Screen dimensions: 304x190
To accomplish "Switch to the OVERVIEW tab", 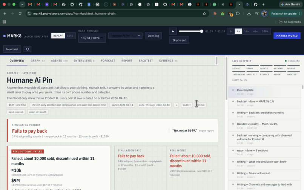I will [x=17, y=61].
